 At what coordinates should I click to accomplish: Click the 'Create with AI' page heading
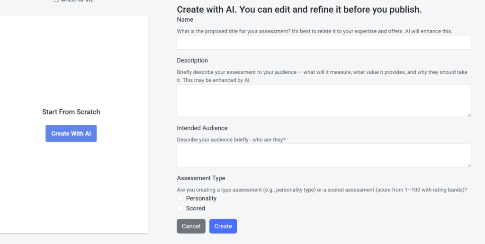299,9
